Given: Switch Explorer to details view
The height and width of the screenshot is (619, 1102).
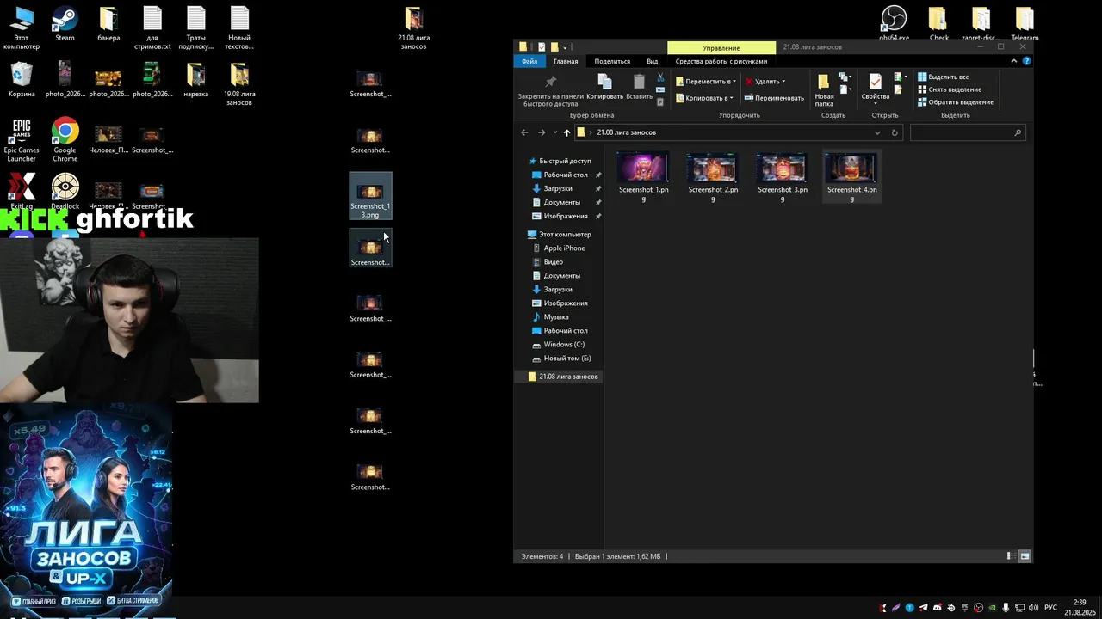Looking at the screenshot, I should [x=1011, y=556].
